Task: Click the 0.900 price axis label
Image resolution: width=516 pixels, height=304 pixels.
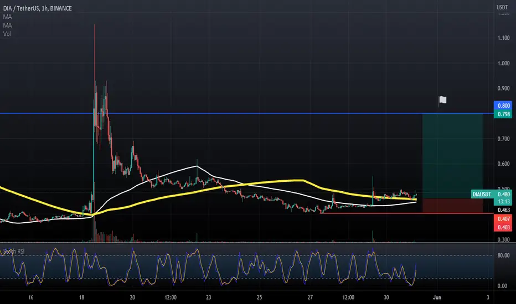Action: (503, 88)
